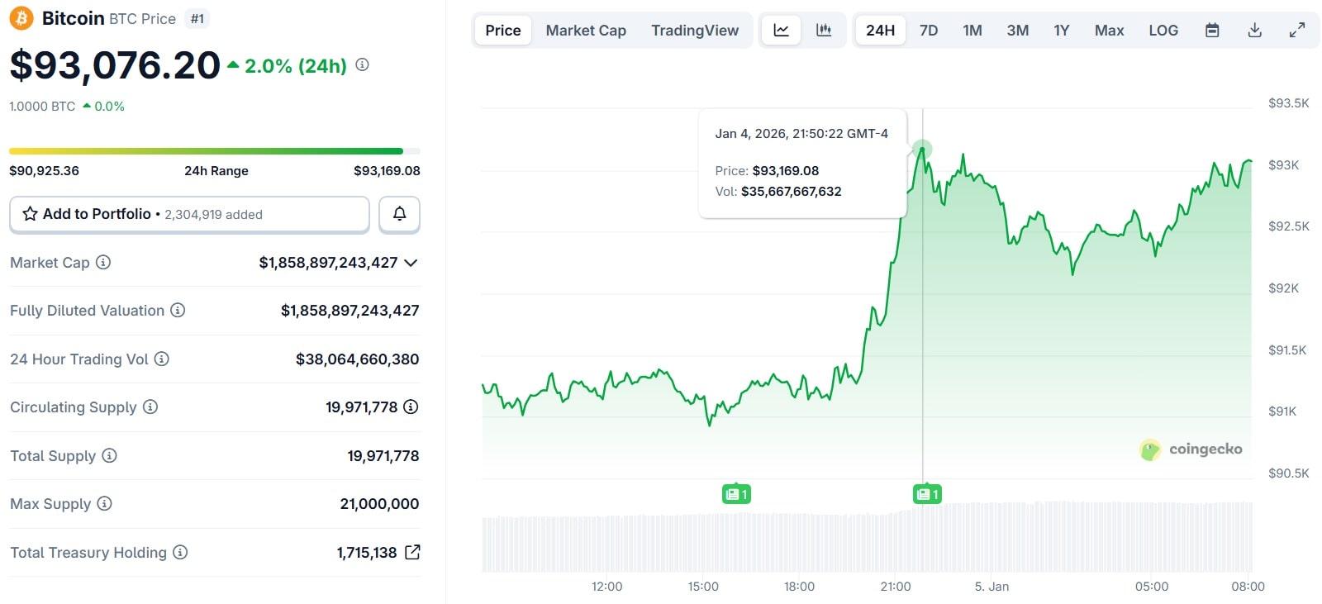
Task: Open the 24h price change info tooltip
Action: pos(362,64)
